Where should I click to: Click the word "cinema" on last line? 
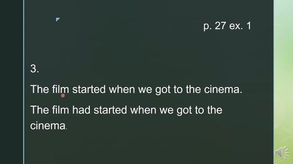tap(48, 126)
